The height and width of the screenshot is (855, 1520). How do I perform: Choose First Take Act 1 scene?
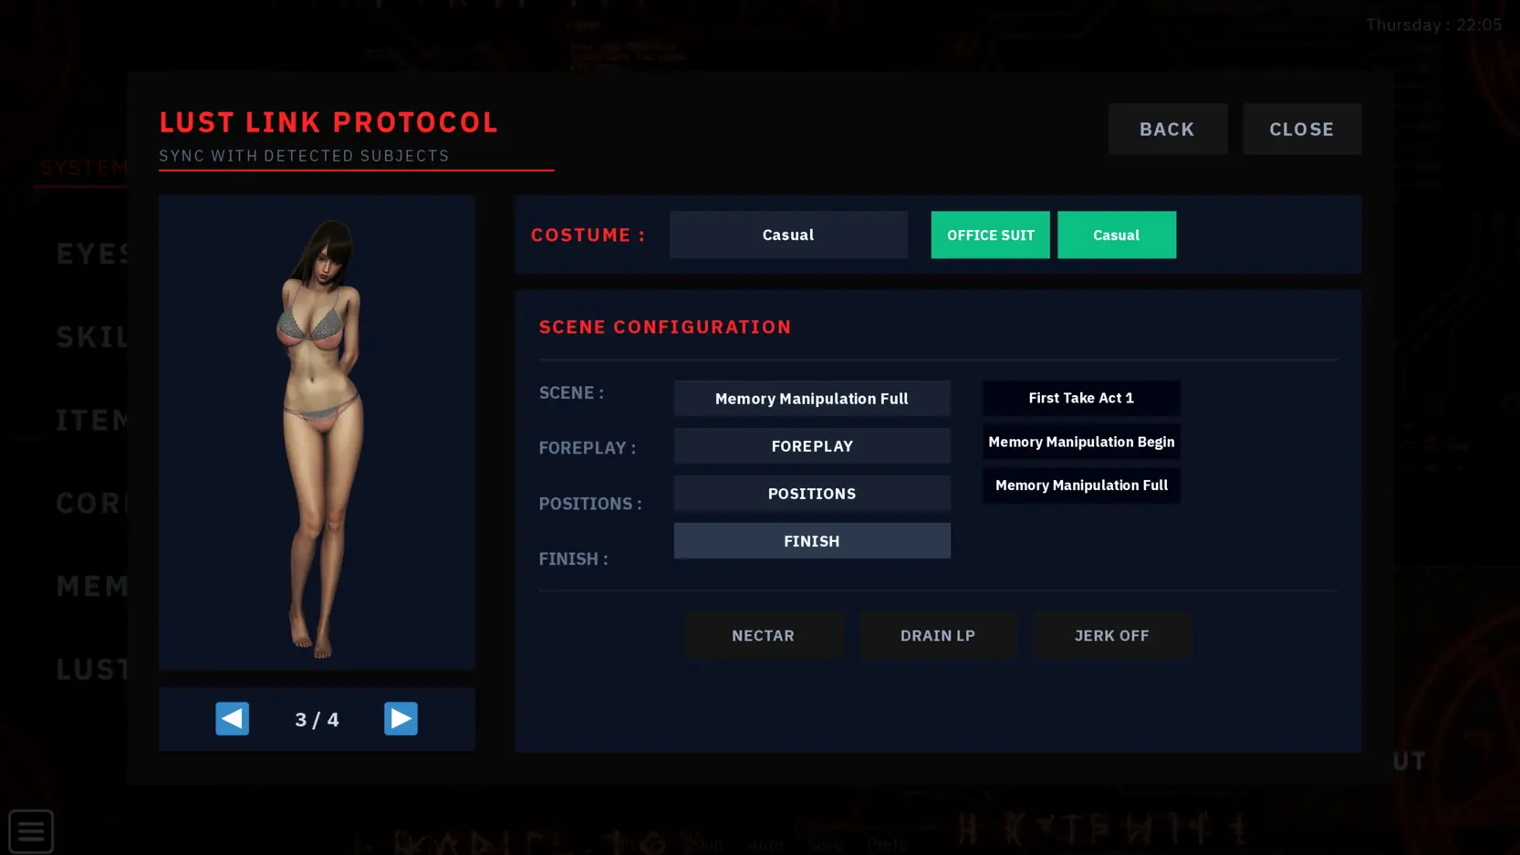pos(1081,398)
